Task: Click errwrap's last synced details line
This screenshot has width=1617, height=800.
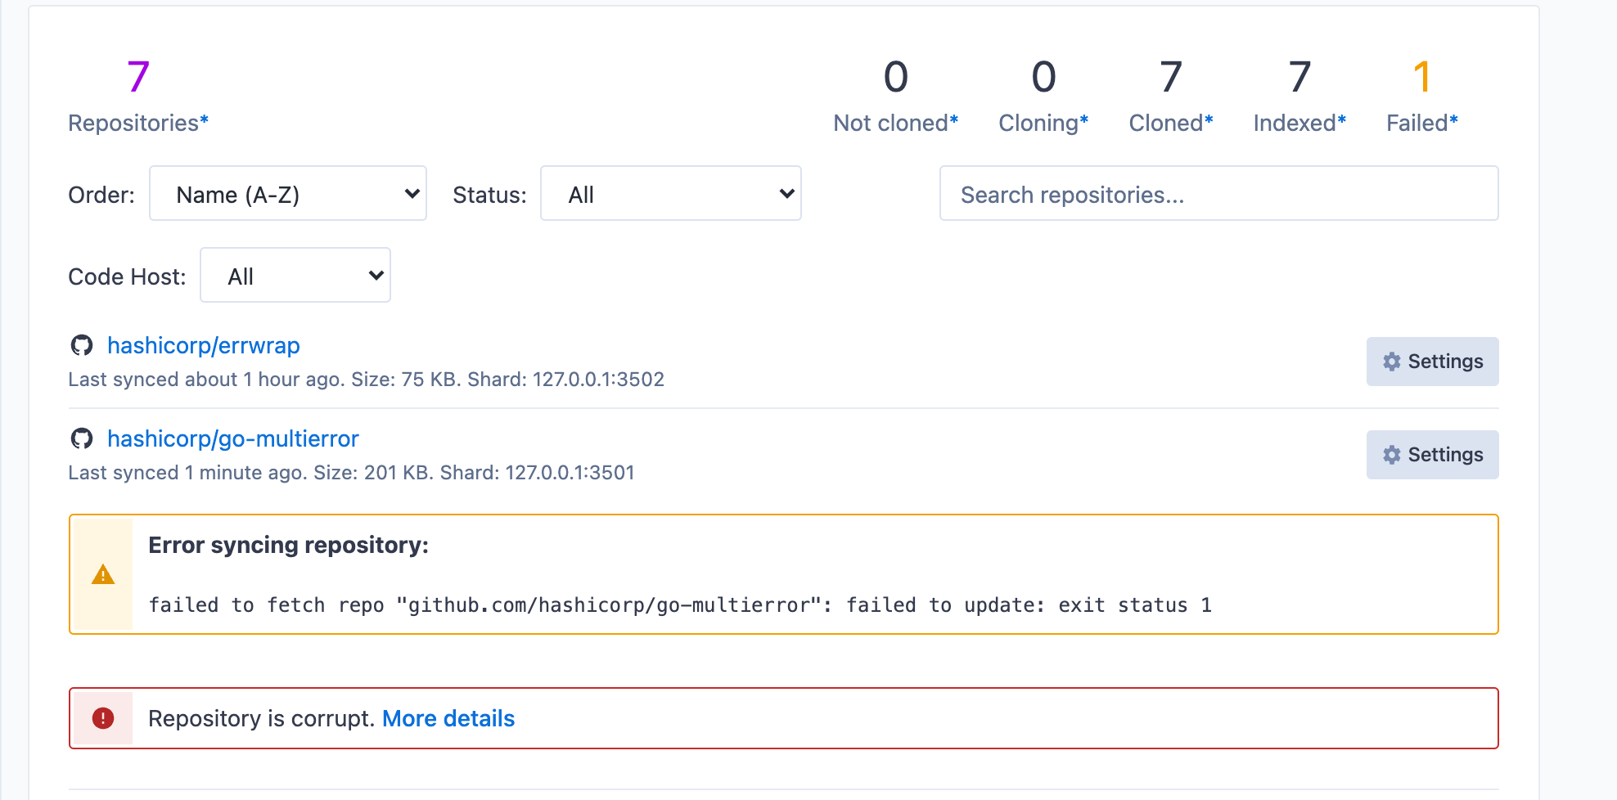Action: [366, 380]
